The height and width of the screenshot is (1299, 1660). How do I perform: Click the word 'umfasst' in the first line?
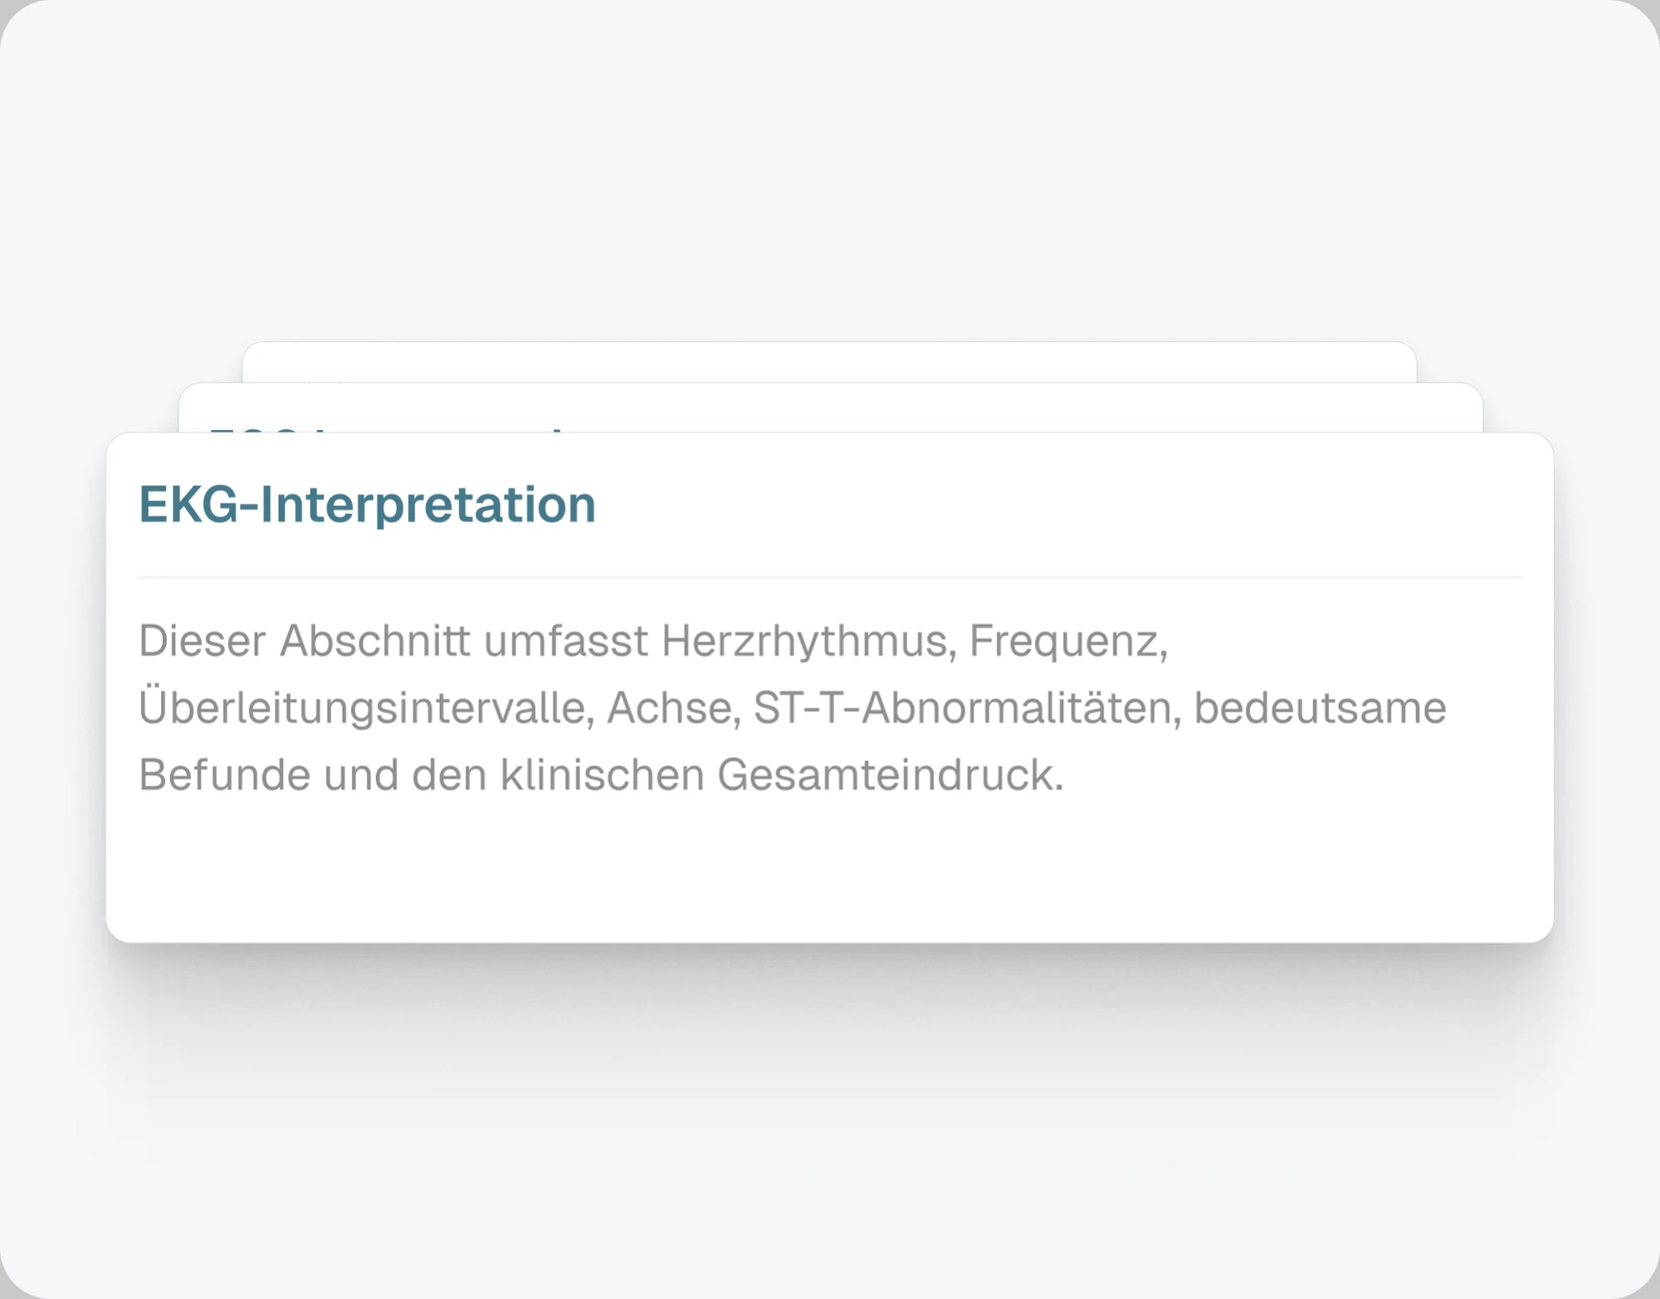tap(566, 642)
